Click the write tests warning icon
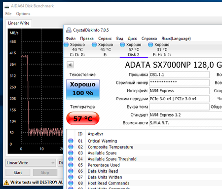This screenshot has height=189, width=222. pyautogui.click(x=6, y=183)
